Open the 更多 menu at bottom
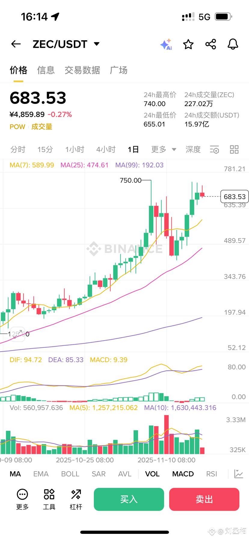This screenshot has width=249, height=539. [x=22, y=499]
